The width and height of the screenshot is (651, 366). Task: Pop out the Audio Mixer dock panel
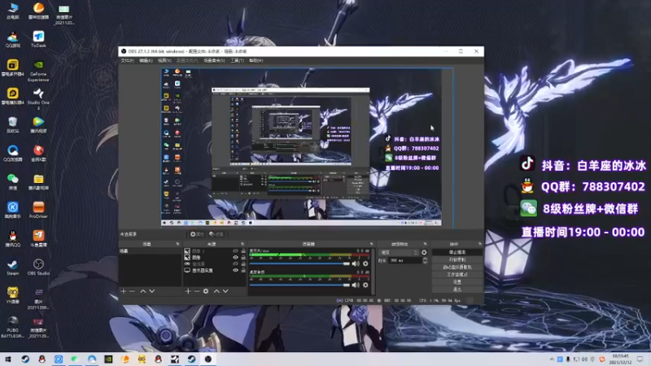coord(371,244)
